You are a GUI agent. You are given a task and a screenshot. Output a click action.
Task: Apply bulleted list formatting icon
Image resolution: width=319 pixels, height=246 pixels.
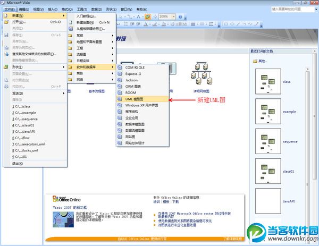(125, 24)
